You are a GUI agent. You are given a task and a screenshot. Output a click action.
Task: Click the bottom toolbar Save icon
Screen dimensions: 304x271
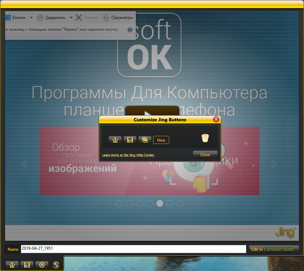click(x=27, y=265)
